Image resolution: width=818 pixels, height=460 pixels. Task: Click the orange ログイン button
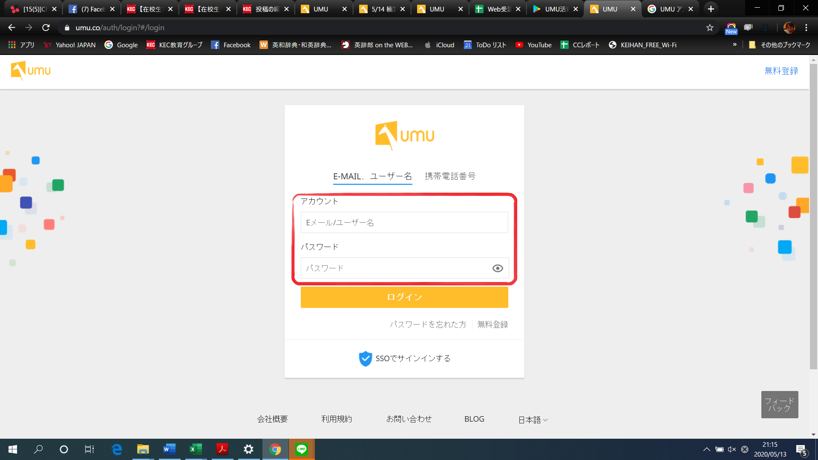coord(404,297)
